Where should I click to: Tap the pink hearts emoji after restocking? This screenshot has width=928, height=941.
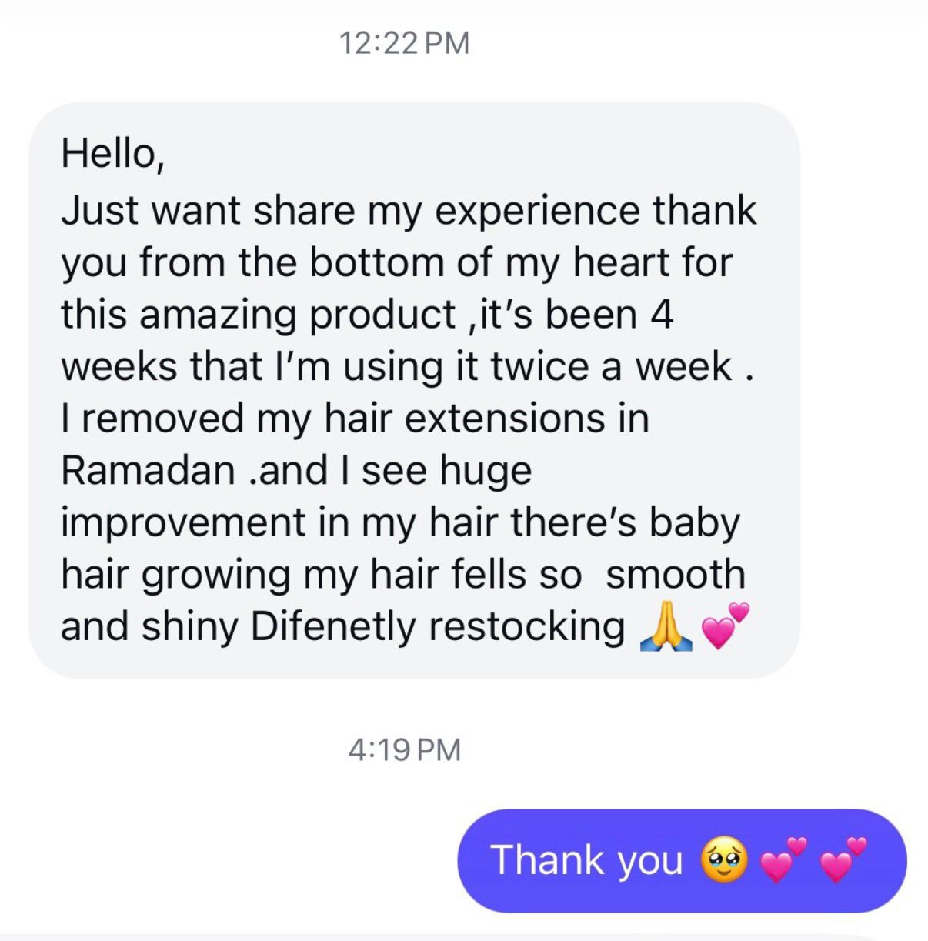click(725, 626)
